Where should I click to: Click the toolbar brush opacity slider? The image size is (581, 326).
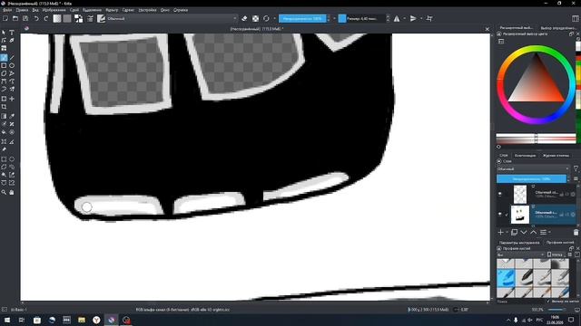302,18
